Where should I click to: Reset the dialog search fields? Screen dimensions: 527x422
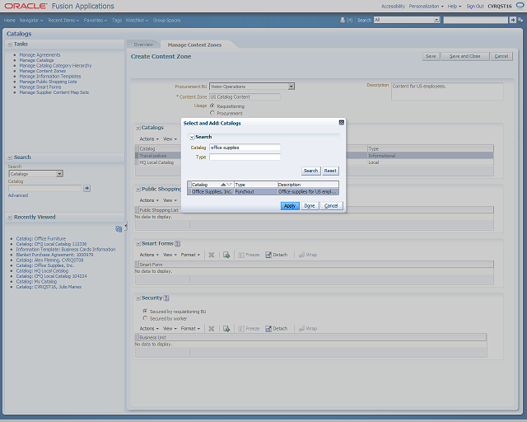[330, 171]
